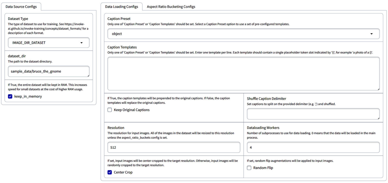This screenshot has height=183, width=388.
Task: Enable the Random Flip checkbox
Action: tap(249, 168)
